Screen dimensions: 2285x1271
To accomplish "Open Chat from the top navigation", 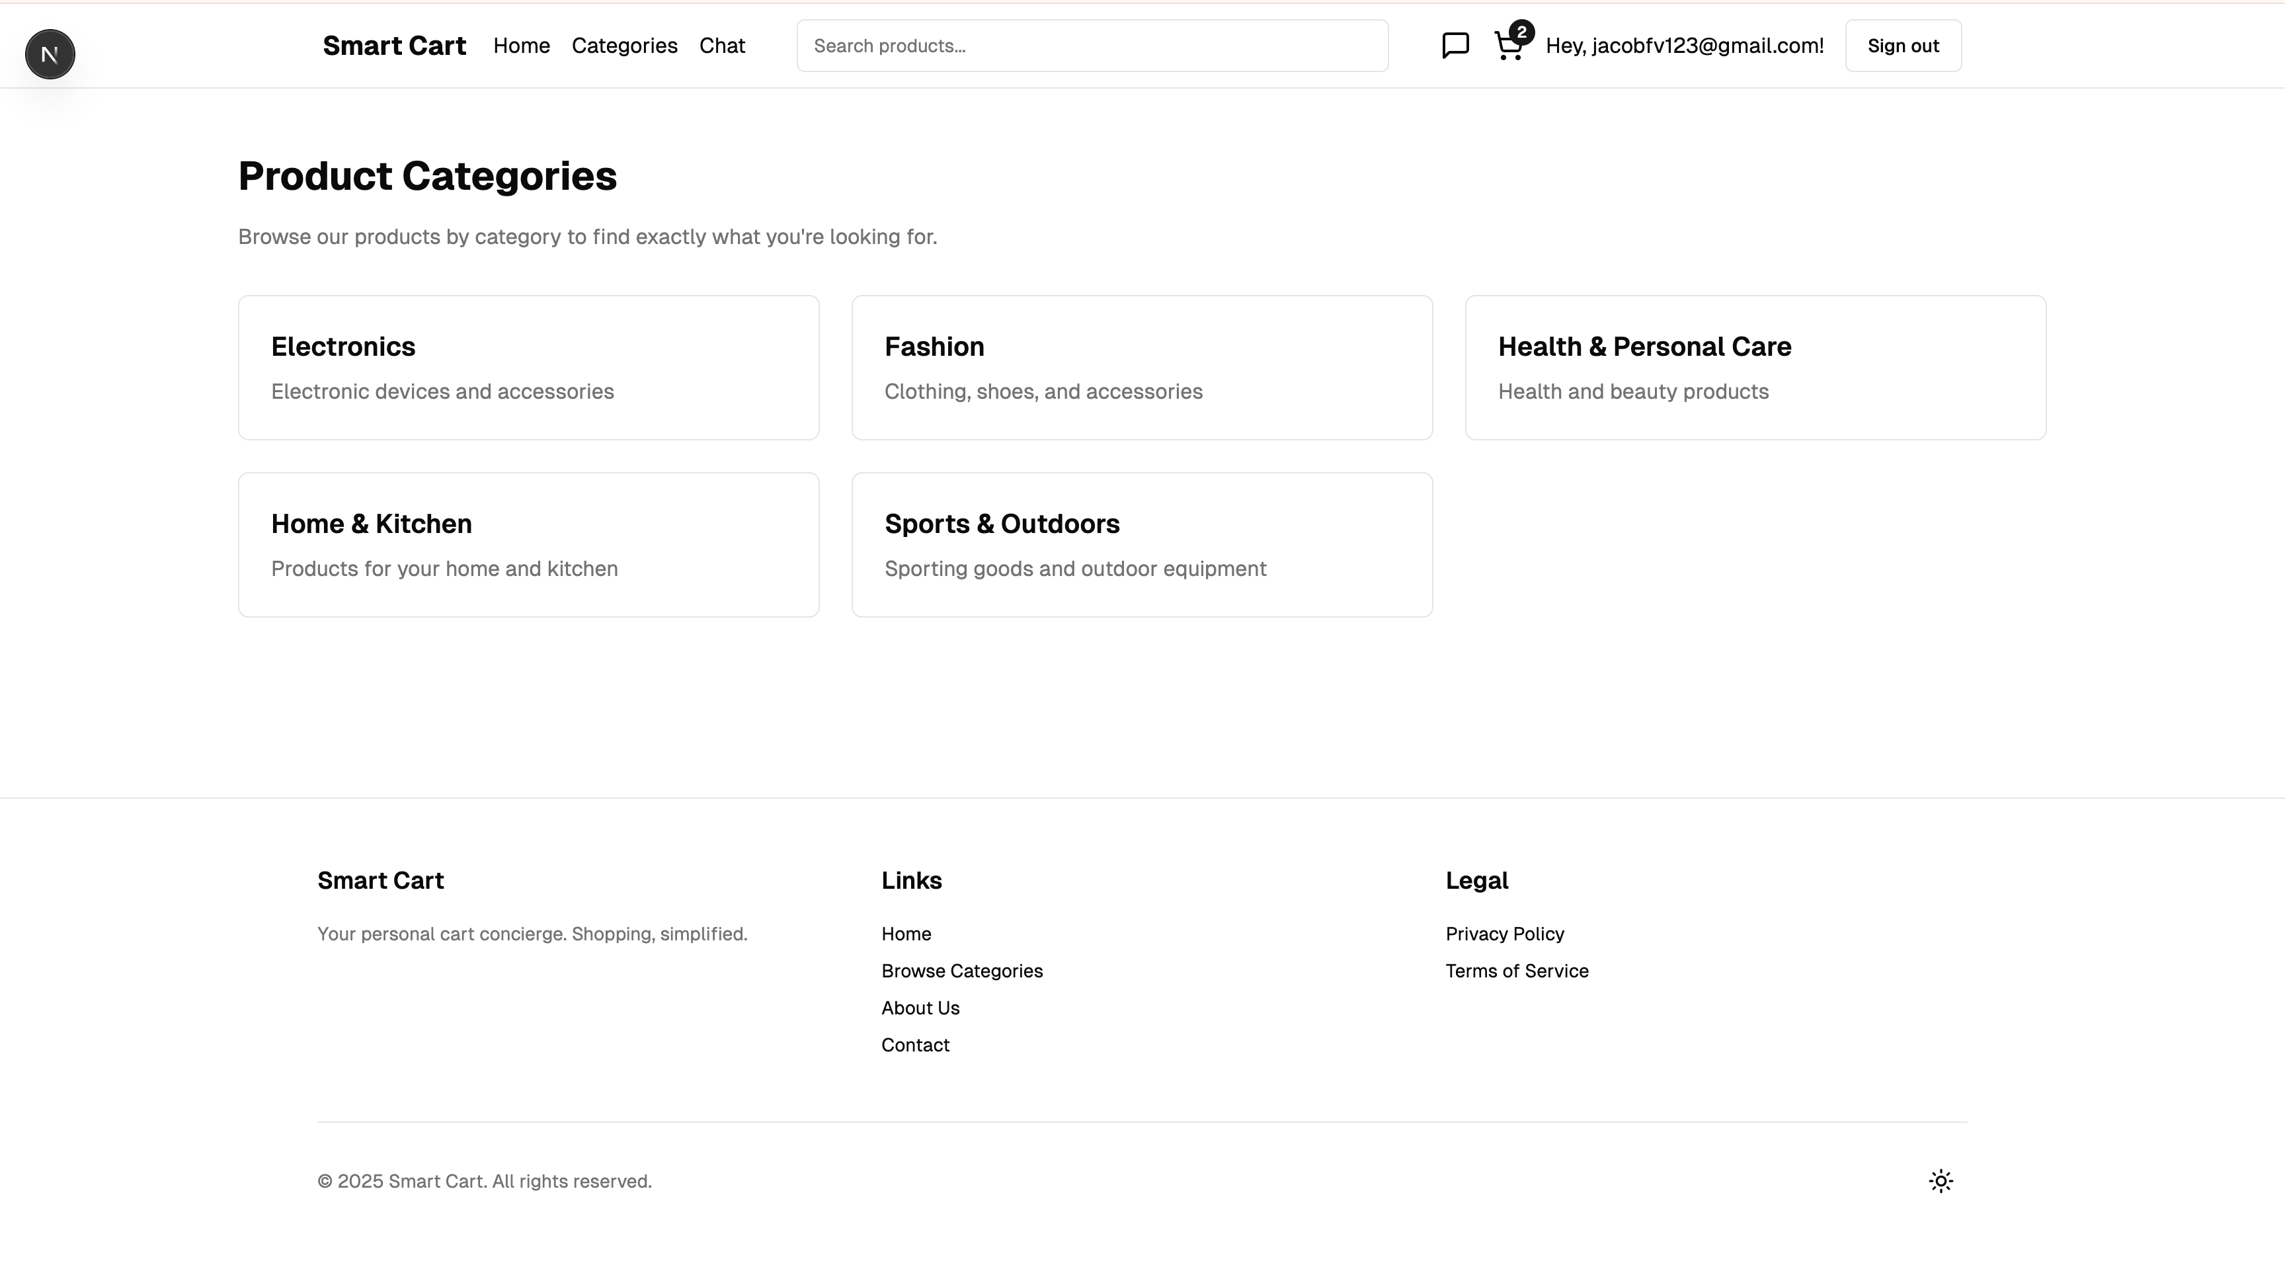I will point(721,46).
